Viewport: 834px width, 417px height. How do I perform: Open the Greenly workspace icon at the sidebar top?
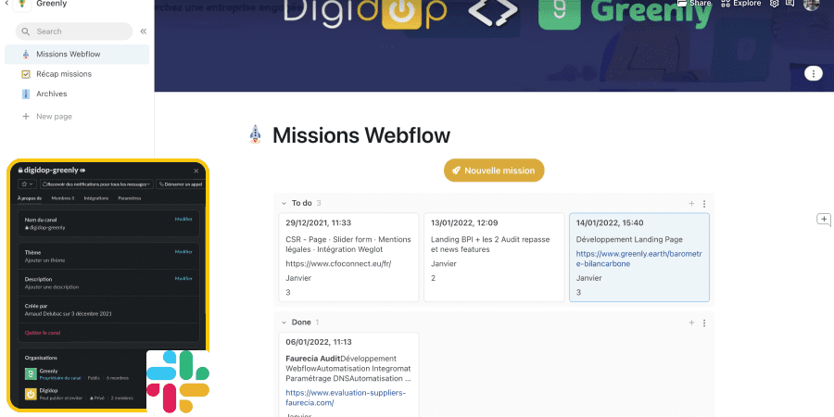tap(21, 4)
